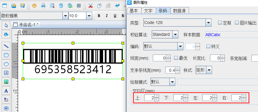Apply underline formatting

115,16
